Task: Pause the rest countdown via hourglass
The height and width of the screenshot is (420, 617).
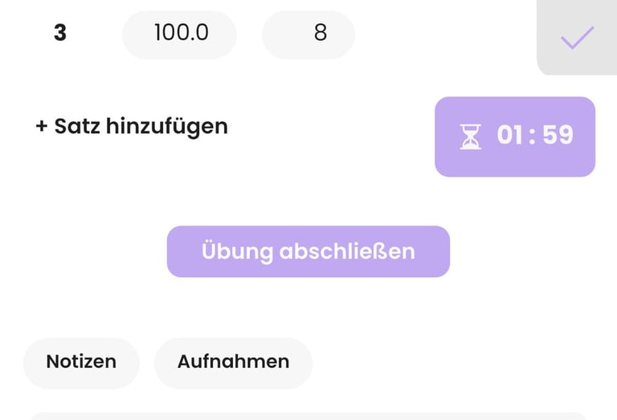Action: pos(471,137)
